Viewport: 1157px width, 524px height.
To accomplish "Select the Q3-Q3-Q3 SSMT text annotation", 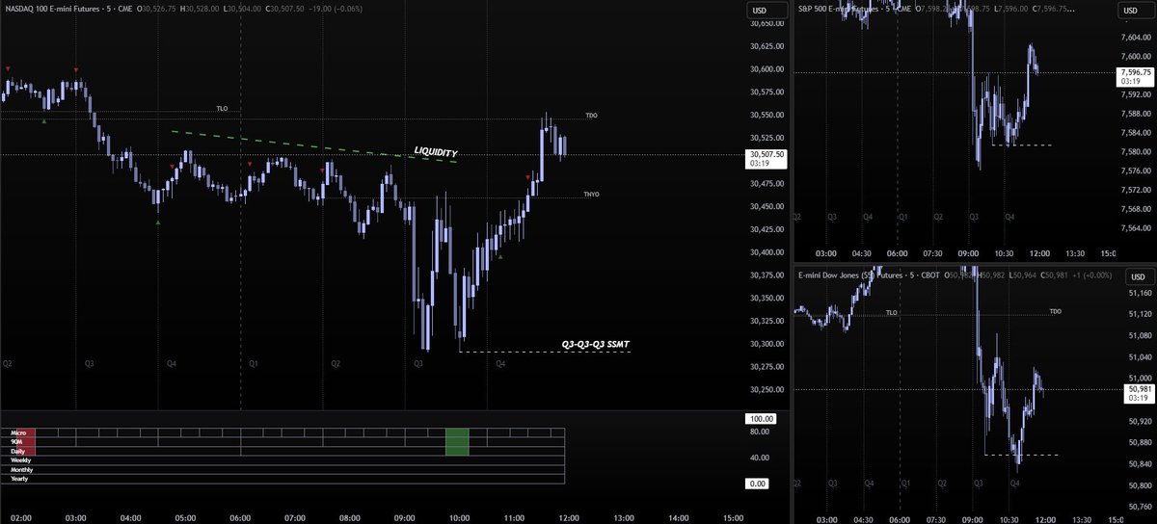I will pos(596,344).
